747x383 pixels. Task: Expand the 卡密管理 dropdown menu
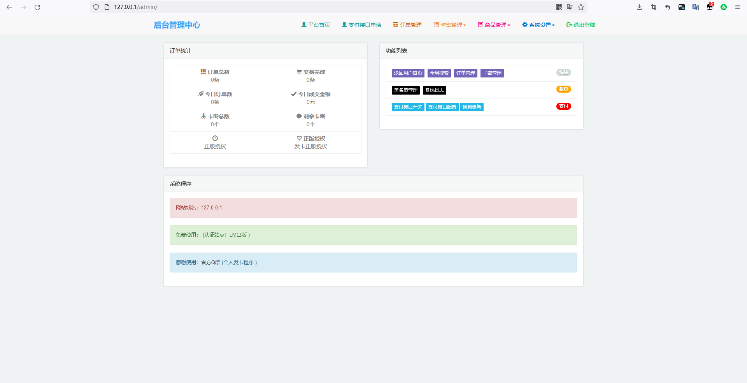click(x=450, y=25)
